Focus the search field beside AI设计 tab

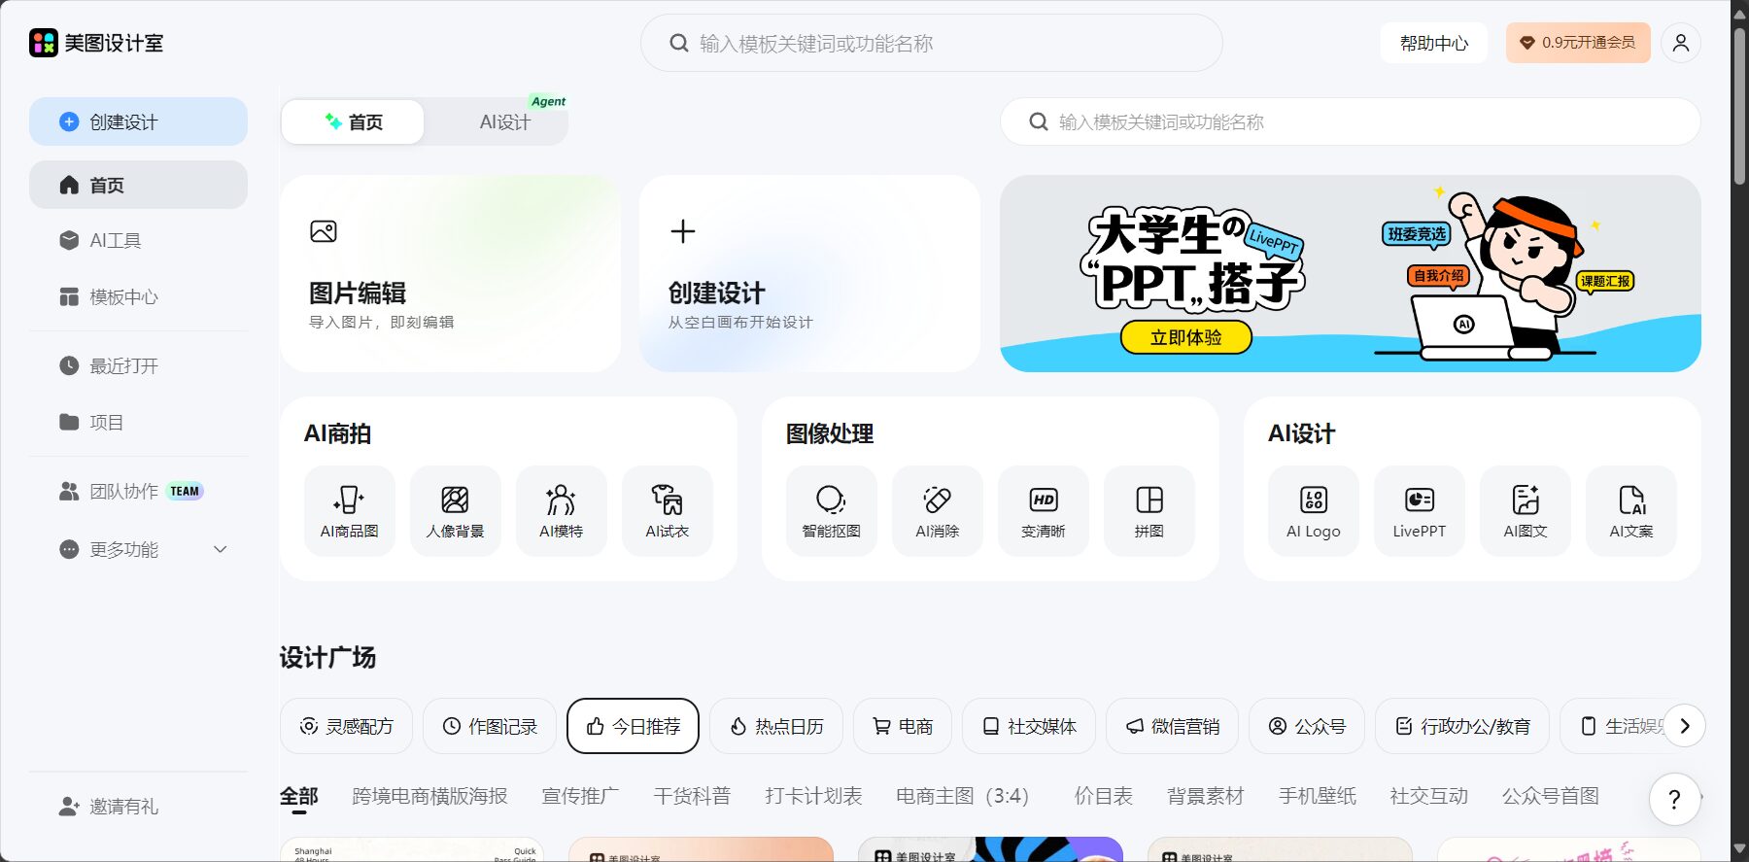coord(1351,121)
